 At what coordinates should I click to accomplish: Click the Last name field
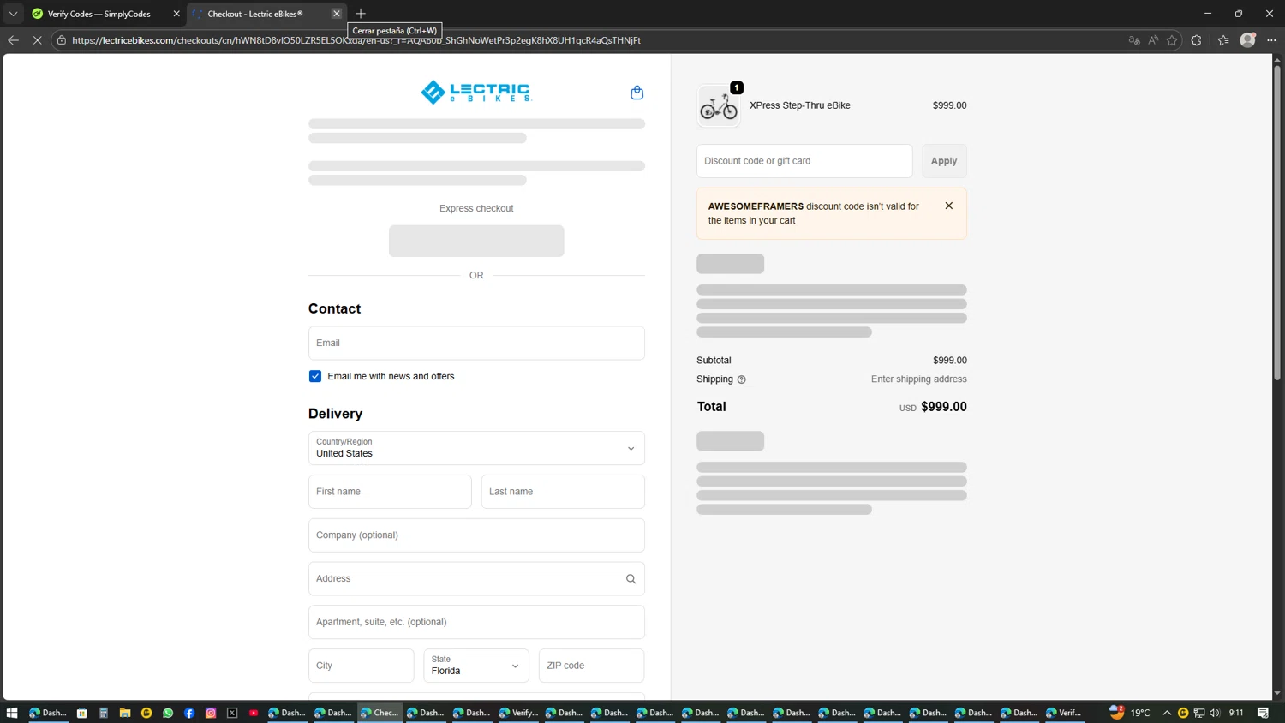click(563, 492)
